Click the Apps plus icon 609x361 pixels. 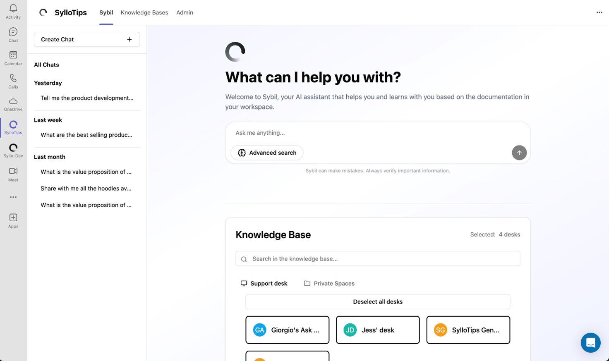(x=13, y=220)
